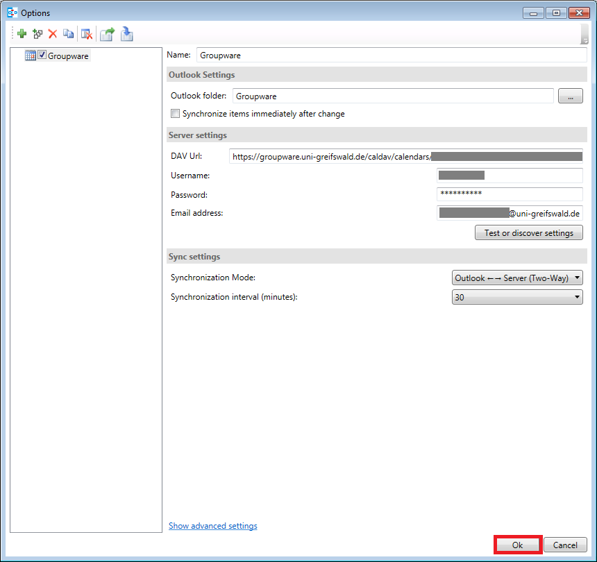Click the Ok button
Image resolution: width=597 pixels, height=562 pixels.
point(517,545)
